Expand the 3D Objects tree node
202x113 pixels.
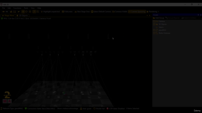point(154,24)
